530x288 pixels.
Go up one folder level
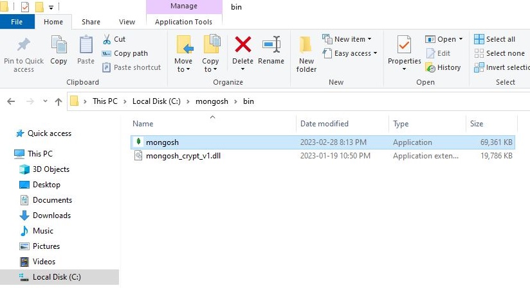59,101
